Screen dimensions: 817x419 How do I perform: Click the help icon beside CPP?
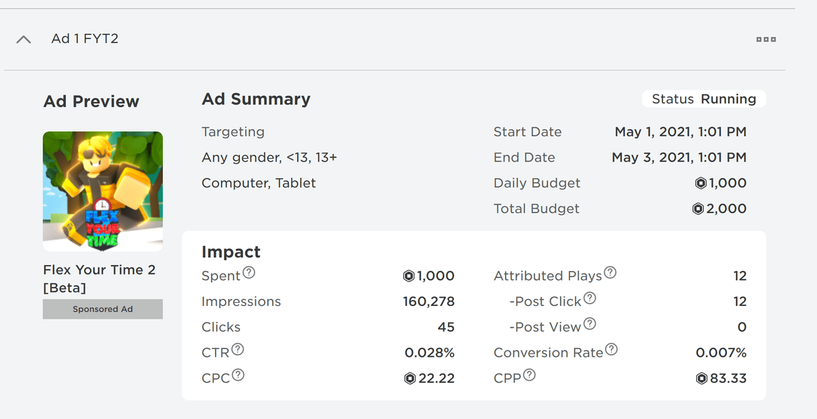click(x=529, y=375)
